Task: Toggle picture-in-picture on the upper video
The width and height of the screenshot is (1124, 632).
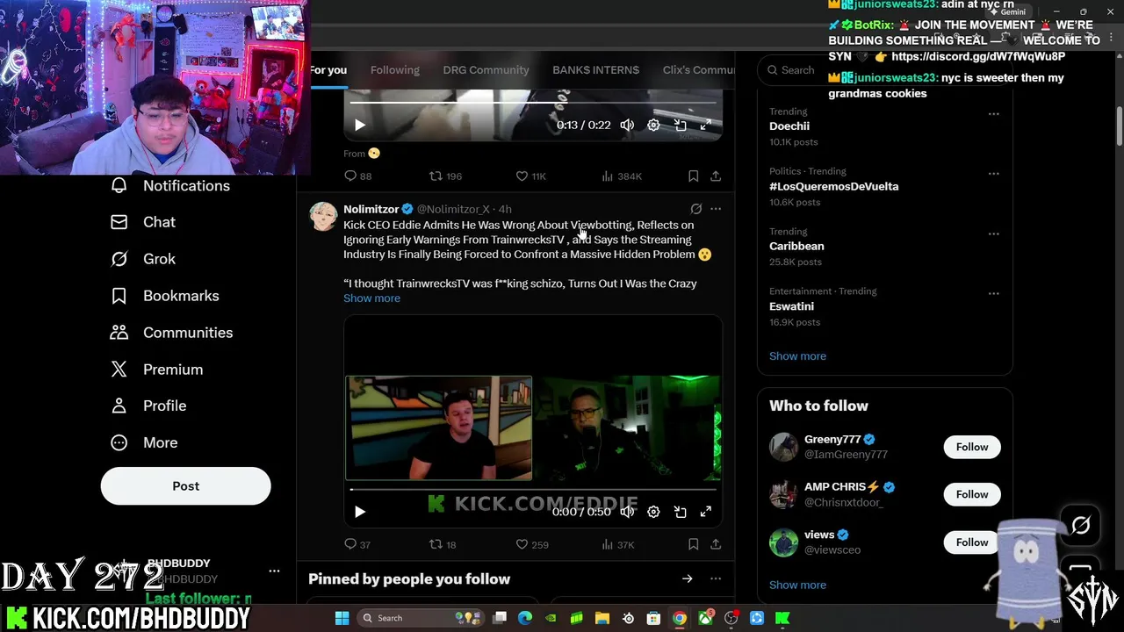Action: click(680, 125)
